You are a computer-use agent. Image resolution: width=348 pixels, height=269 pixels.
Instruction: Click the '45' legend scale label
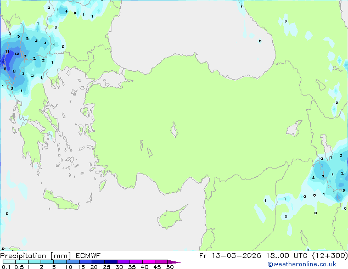click(157, 267)
